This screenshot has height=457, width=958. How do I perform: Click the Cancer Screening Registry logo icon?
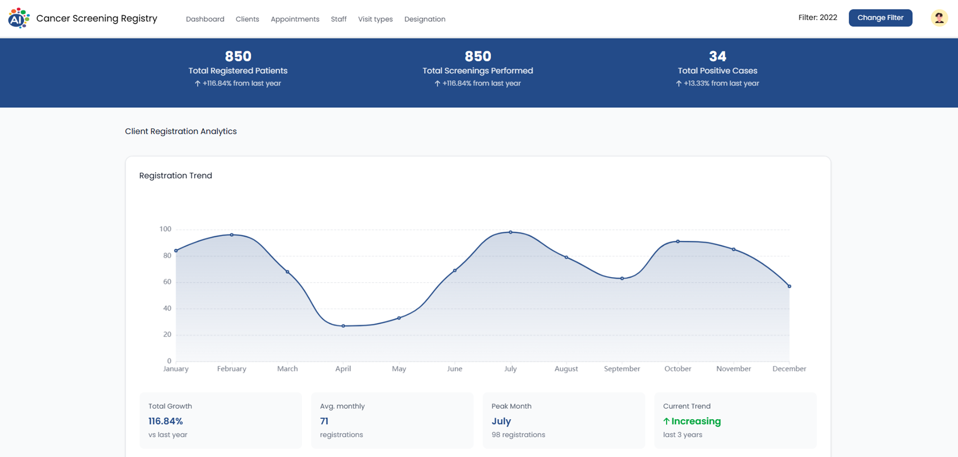tap(19, 18)
